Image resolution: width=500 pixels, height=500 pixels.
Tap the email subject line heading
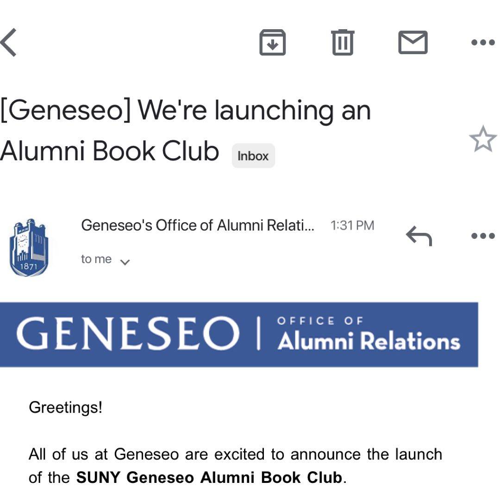pos(186,130)
